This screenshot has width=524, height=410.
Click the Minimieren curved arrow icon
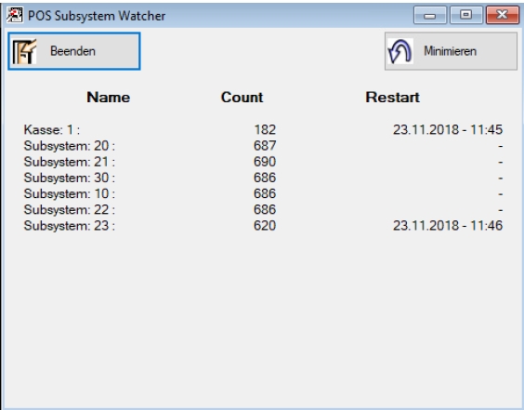pos(400,51)
